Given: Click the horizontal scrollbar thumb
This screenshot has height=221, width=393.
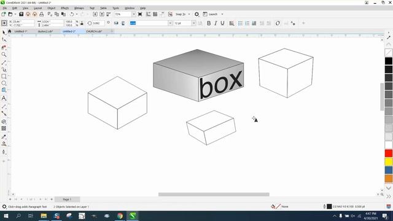Looking at the screenshot, I should (x=214, y=194).
